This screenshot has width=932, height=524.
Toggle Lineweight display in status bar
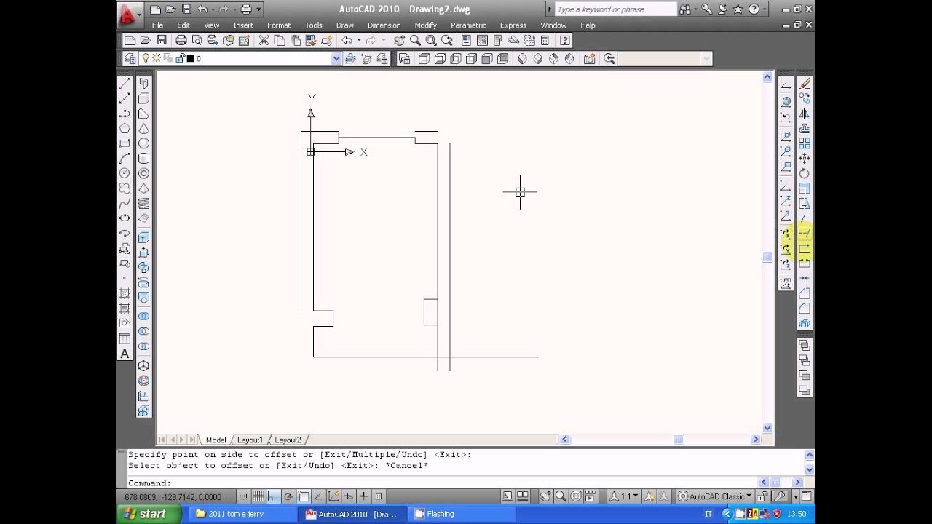pos(363,496)
